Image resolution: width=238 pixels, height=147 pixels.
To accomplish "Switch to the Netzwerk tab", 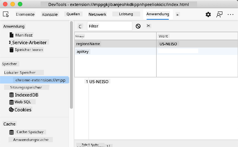I will [x=97, y=14].
